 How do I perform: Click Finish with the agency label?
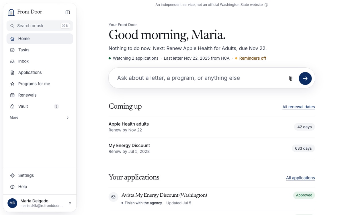click(x=143, y=203)
